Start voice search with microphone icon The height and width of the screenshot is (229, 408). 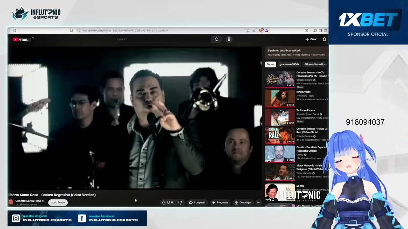click(229, 39)
